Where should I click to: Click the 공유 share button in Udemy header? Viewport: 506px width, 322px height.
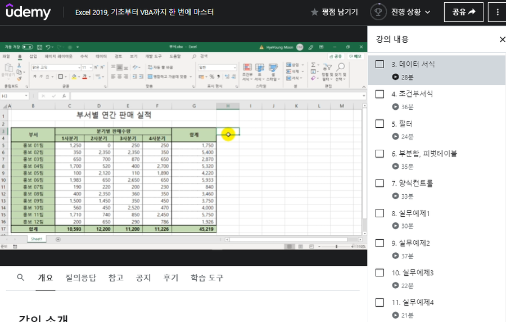click(x=463, y=12)
